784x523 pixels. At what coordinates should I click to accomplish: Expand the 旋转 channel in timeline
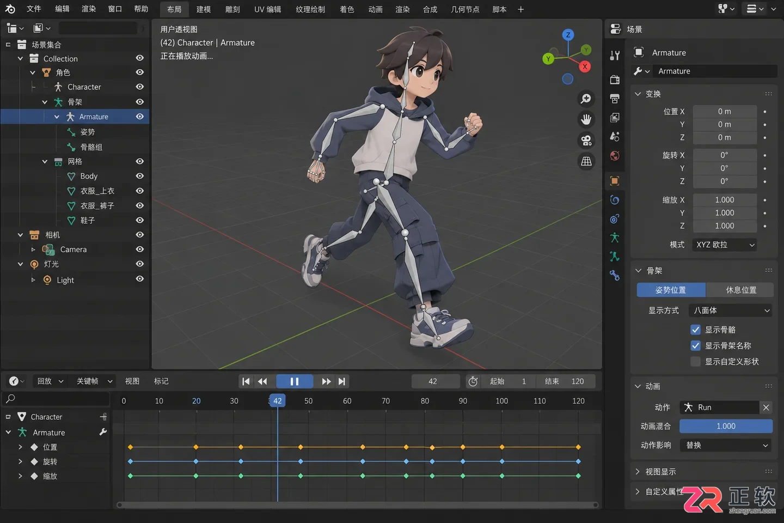point(20,461)
